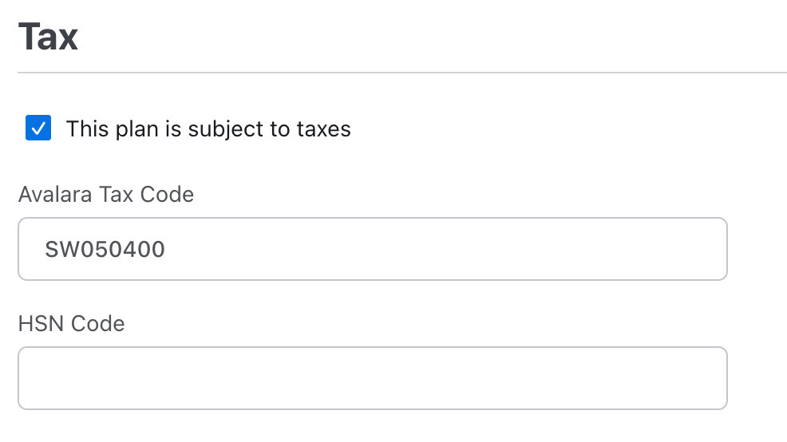Click the 'This plan is subject to taxes' label
The image size is (787, 442).
208,129
